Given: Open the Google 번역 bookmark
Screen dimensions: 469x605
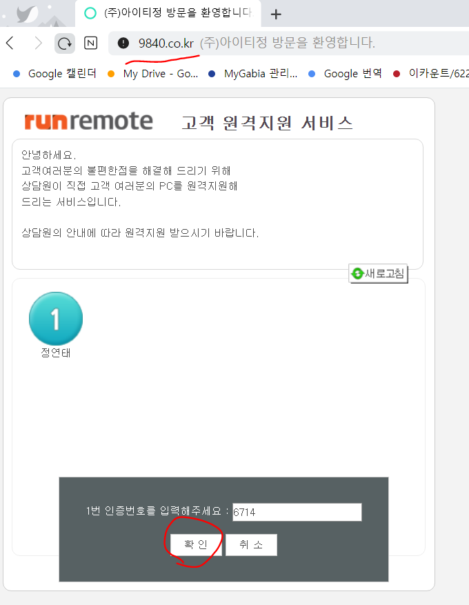Looking at the screenshot, I should tap(345, 74).
